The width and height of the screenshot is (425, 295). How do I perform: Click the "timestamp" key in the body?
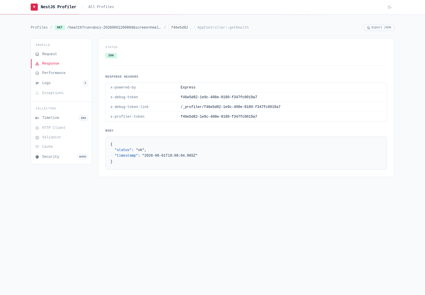tap(126, 156)
